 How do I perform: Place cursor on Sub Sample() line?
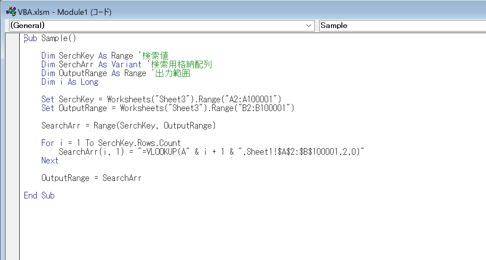click(x=50, y=38)
